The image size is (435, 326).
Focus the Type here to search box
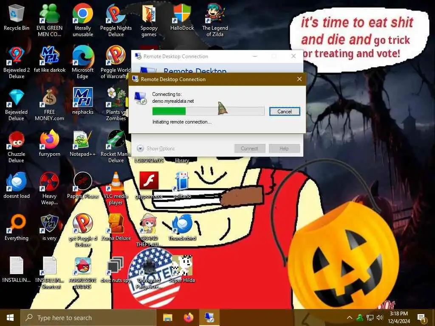click(88, 318)
